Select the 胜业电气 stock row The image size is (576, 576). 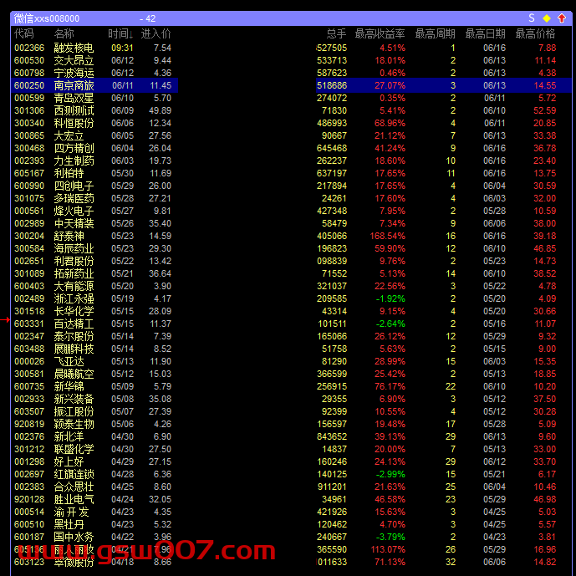(x=291, y=499)
